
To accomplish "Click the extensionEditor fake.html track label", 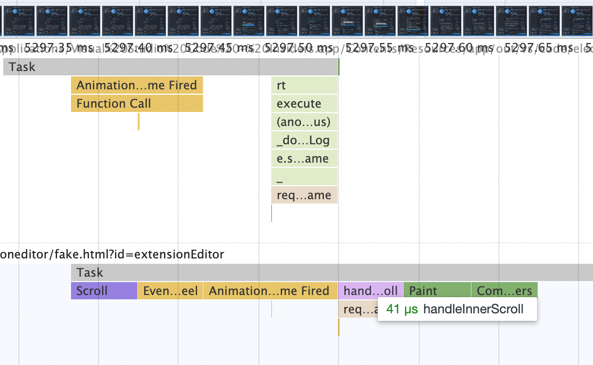I will tap(111, 254).
